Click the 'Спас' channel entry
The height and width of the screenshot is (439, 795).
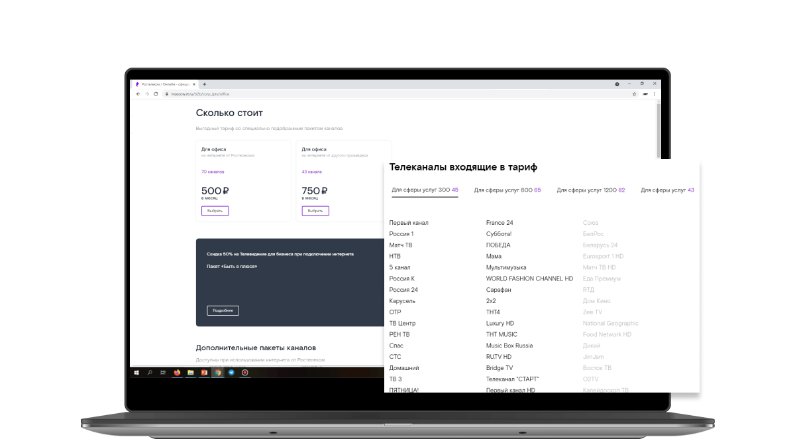point(396,345)
